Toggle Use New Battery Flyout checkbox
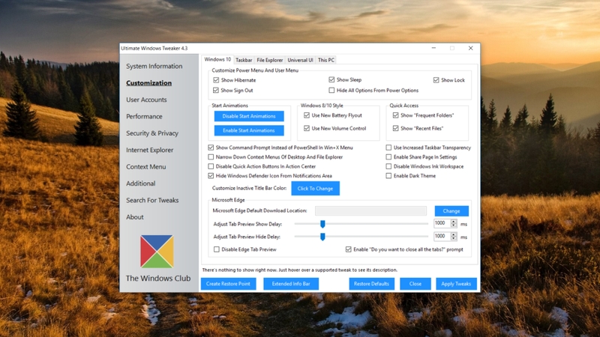This screenshot has width=600, height=337. [307, 115]
